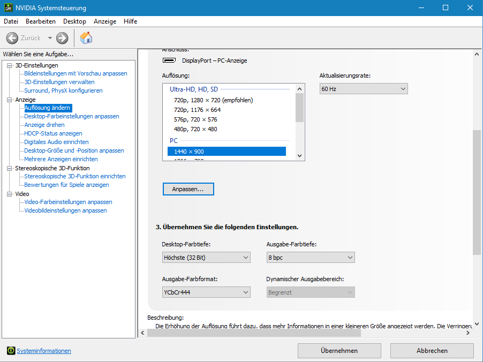Screen dimensions: 483x362
Task: Open the Systeminformationen link
Action: (x=44, y=351)
